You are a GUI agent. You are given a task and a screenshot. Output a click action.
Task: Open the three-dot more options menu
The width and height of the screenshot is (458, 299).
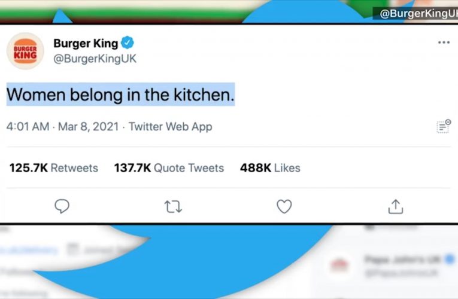(443, 43)
